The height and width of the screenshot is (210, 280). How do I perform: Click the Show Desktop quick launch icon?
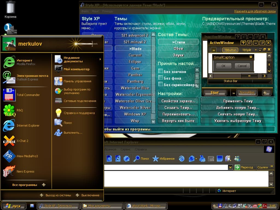click(32, 206)
